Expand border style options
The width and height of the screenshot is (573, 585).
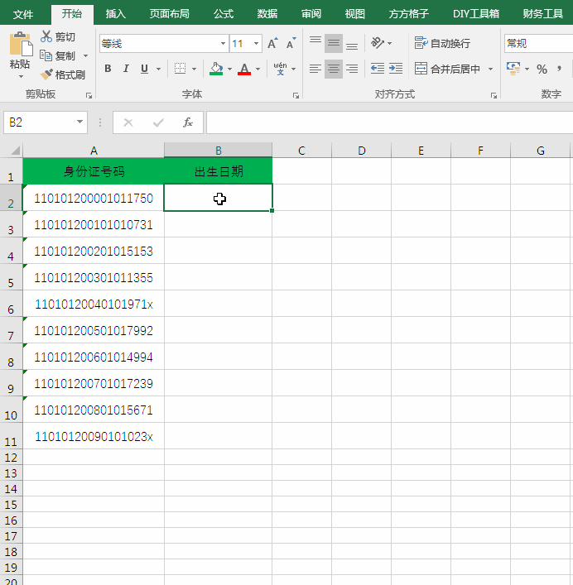194,69
